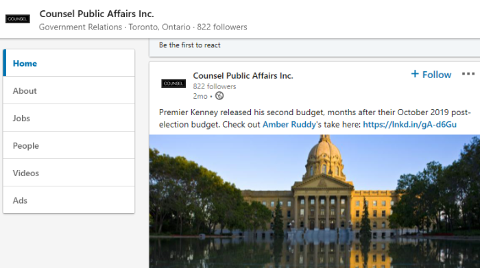Click the Counsel logo beside the post
The height and width of the screenshot is (268, 480).
[x=173, y=83]
